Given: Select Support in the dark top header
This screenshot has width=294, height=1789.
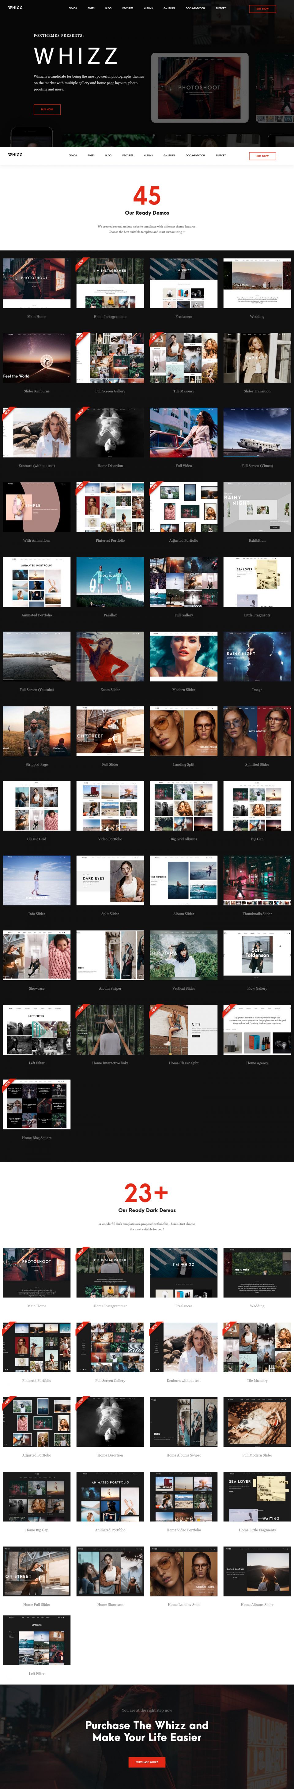Looking at the screenshot, I should (x=221, y=8).
